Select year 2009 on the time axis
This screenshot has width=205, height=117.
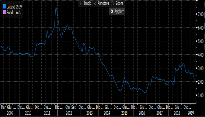(x=10, y=112)
